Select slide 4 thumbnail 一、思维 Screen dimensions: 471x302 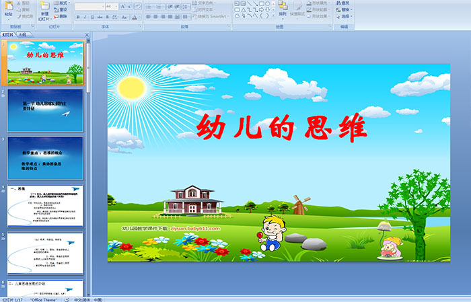[45, 206]
